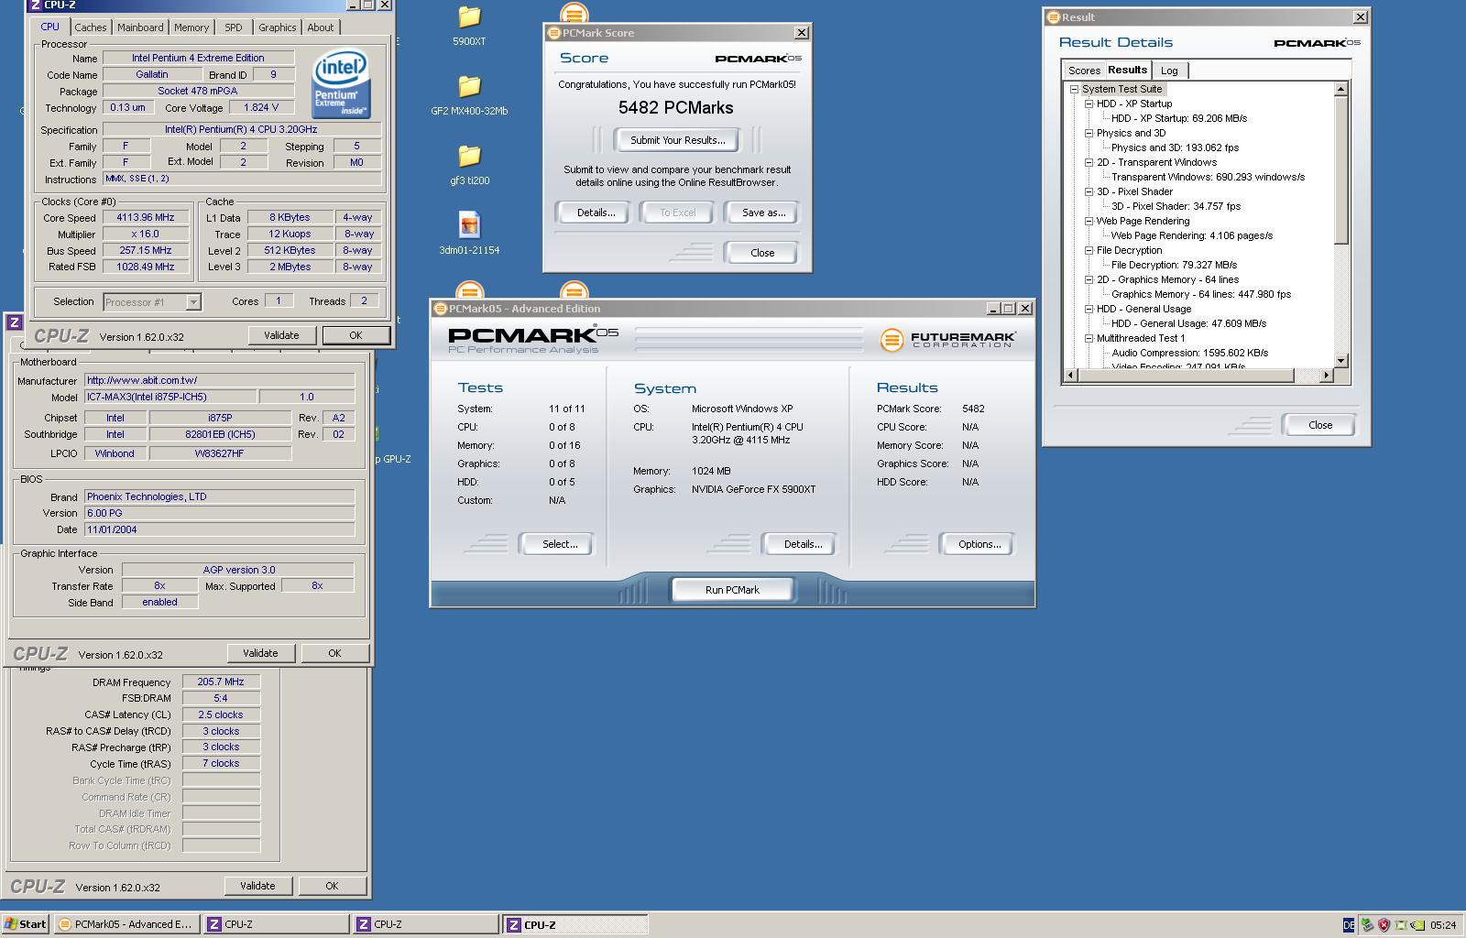Open the Graphics tab in CPU-Z
1466x938 pixels.
(x=278, y=27)
